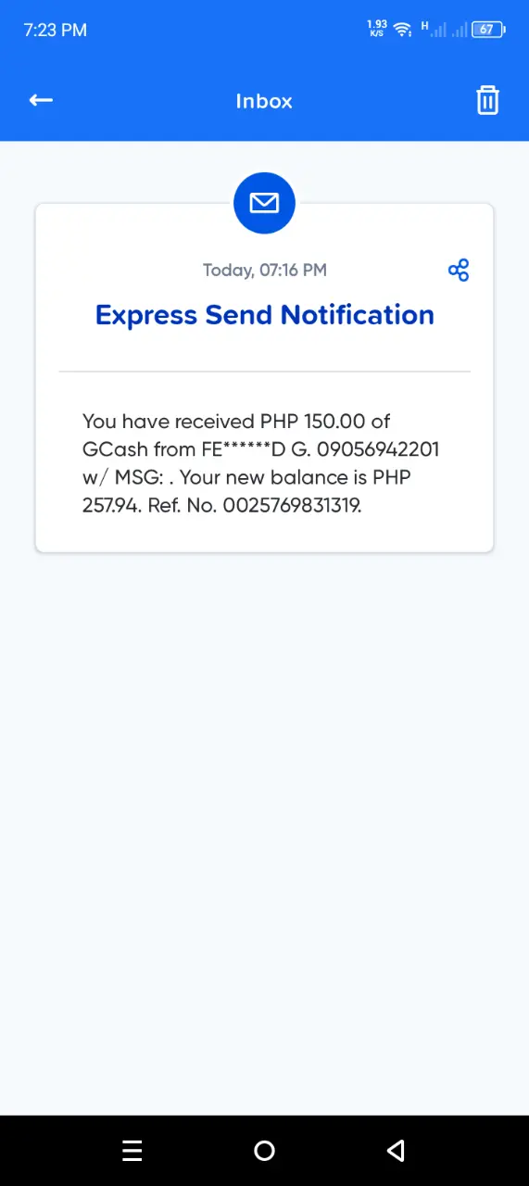Tap the Wi-Fi status icon
This screenshot has width=529, height=1186.
coord(402,30)
